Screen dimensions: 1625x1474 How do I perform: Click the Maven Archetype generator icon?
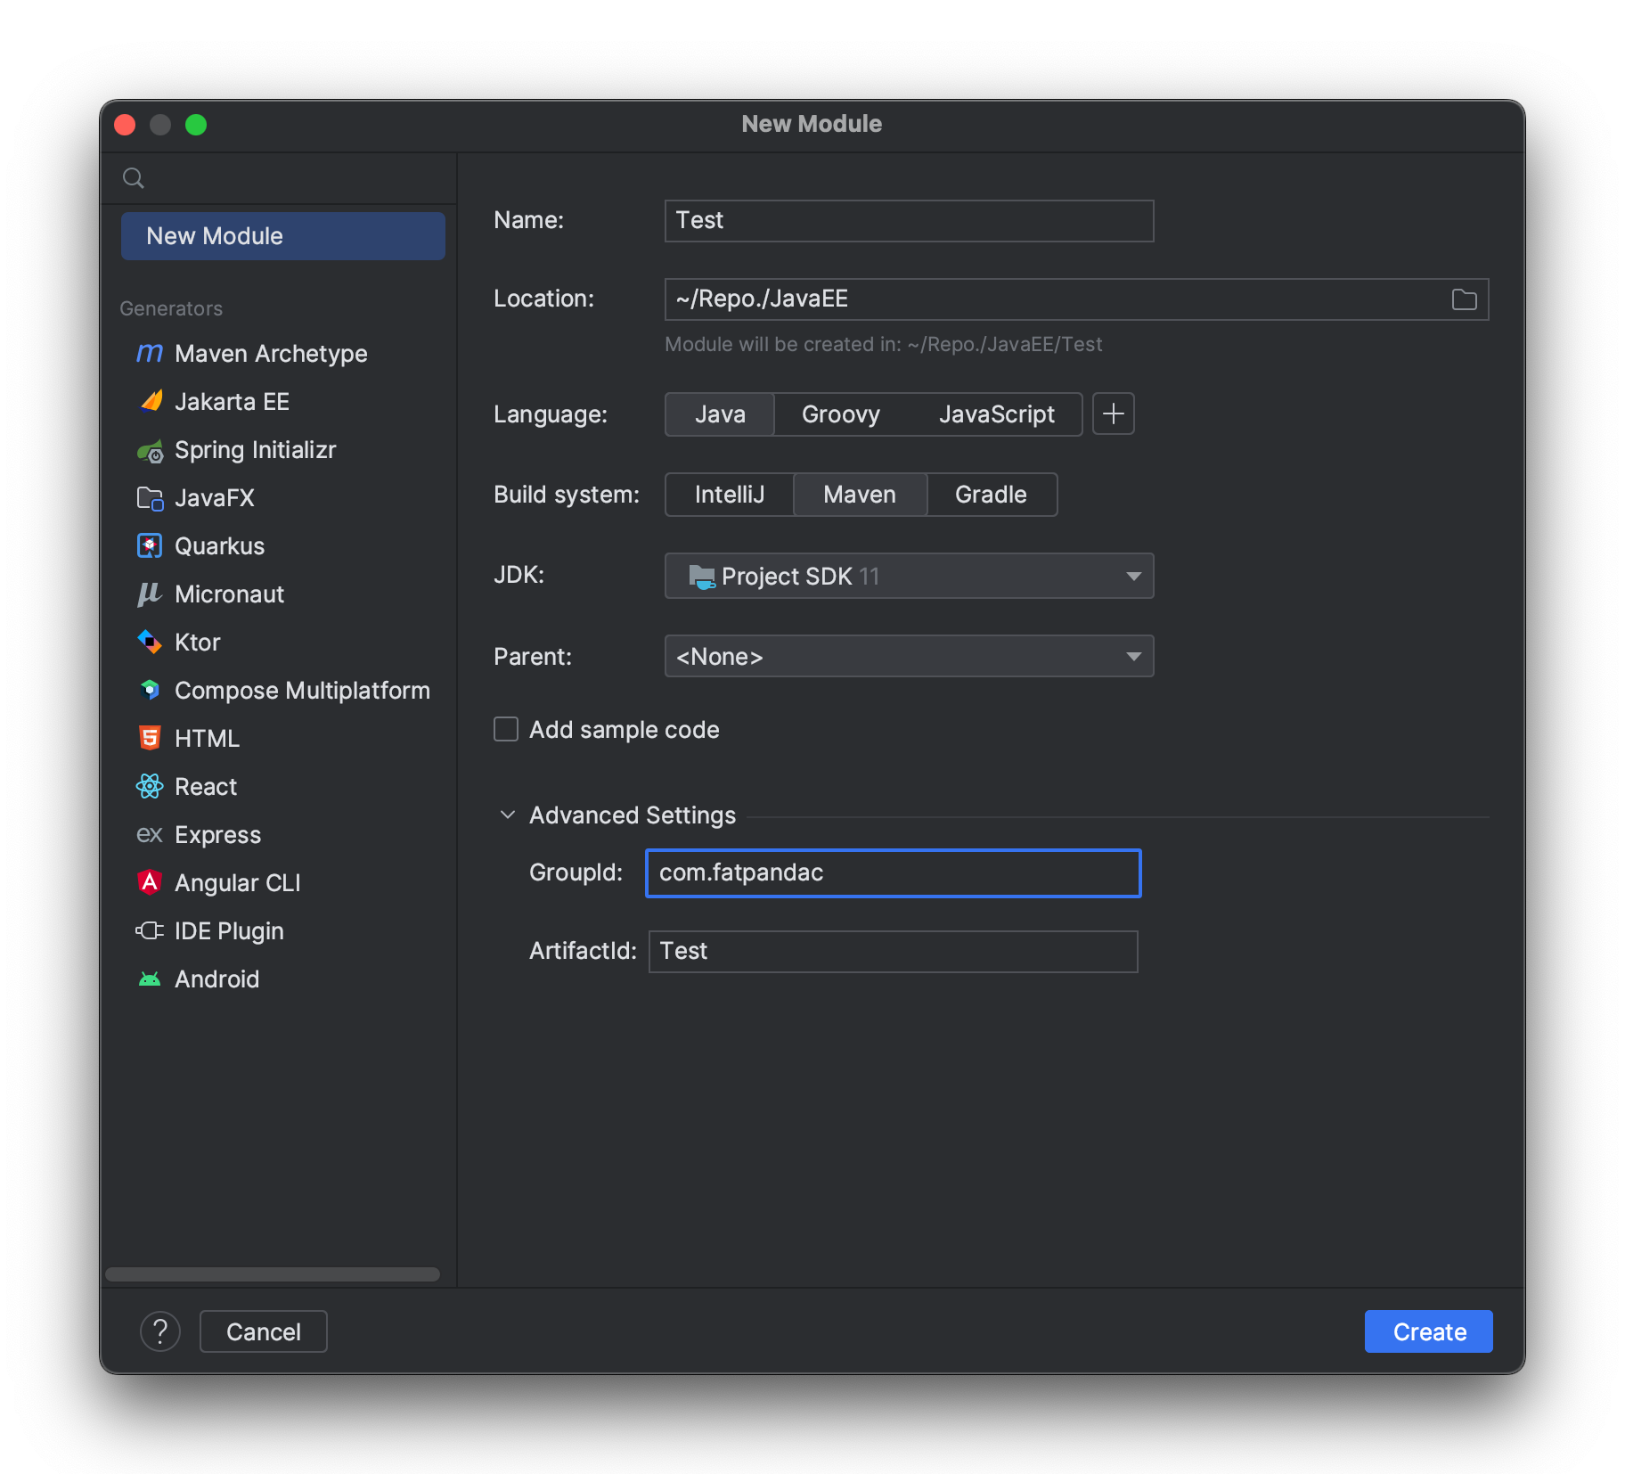pyautogui.click(x=149, y=354)
